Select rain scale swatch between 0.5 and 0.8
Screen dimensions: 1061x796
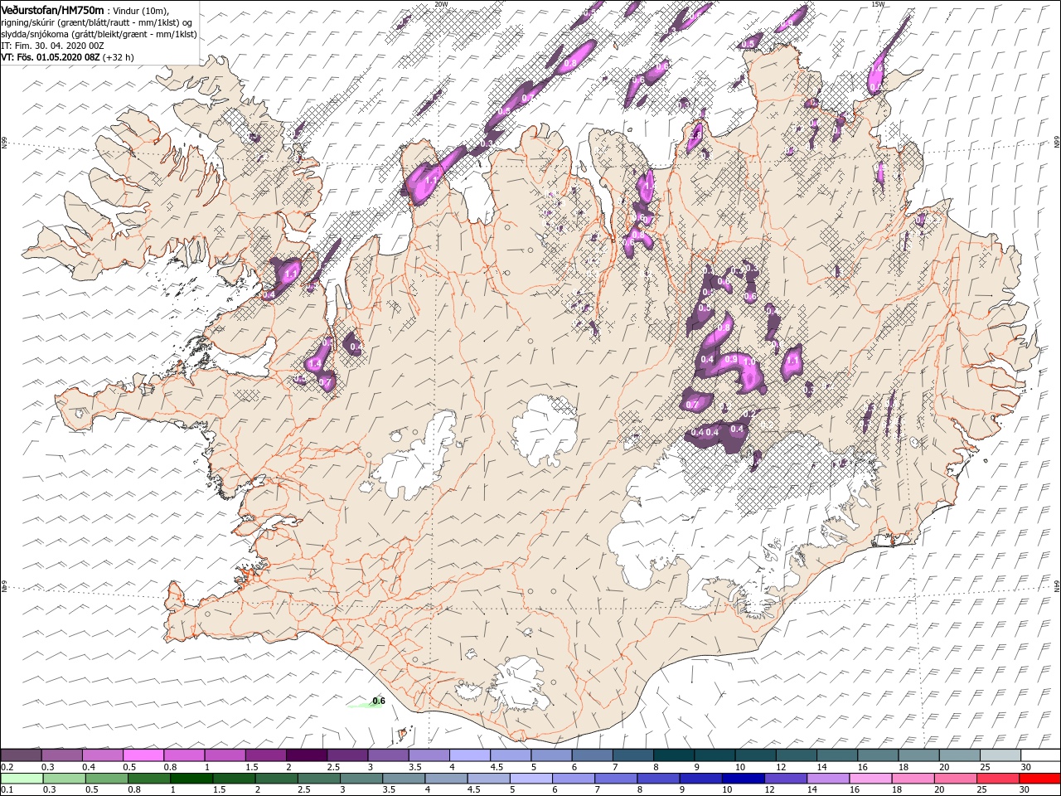[x=106, y=779]
